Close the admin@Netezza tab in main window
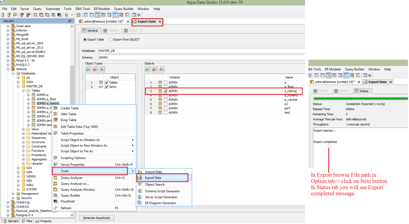The image size is (409, 224). click(x=128, y=21)
